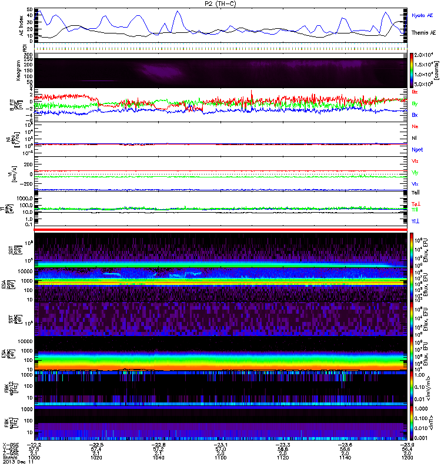Click the '2.0×10⁴' keogram color bar maximum
The image size is (441, 470).
[x=423, y=55]
